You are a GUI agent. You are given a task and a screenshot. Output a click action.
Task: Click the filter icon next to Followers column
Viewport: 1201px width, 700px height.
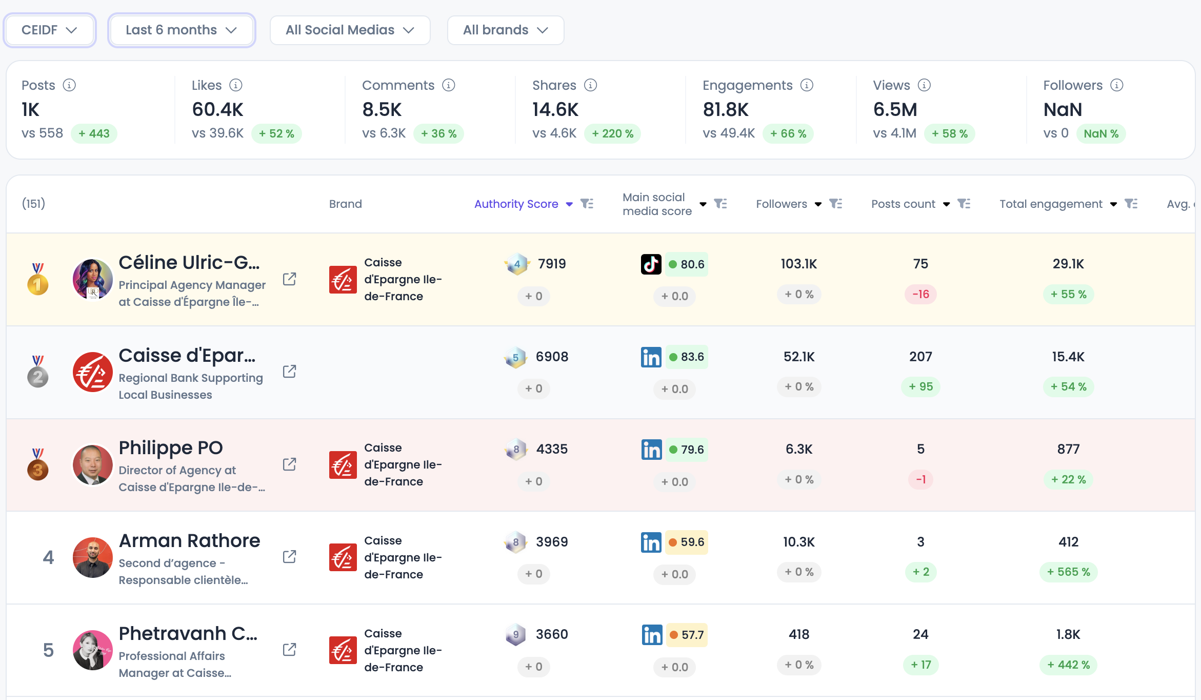[835, 204]
